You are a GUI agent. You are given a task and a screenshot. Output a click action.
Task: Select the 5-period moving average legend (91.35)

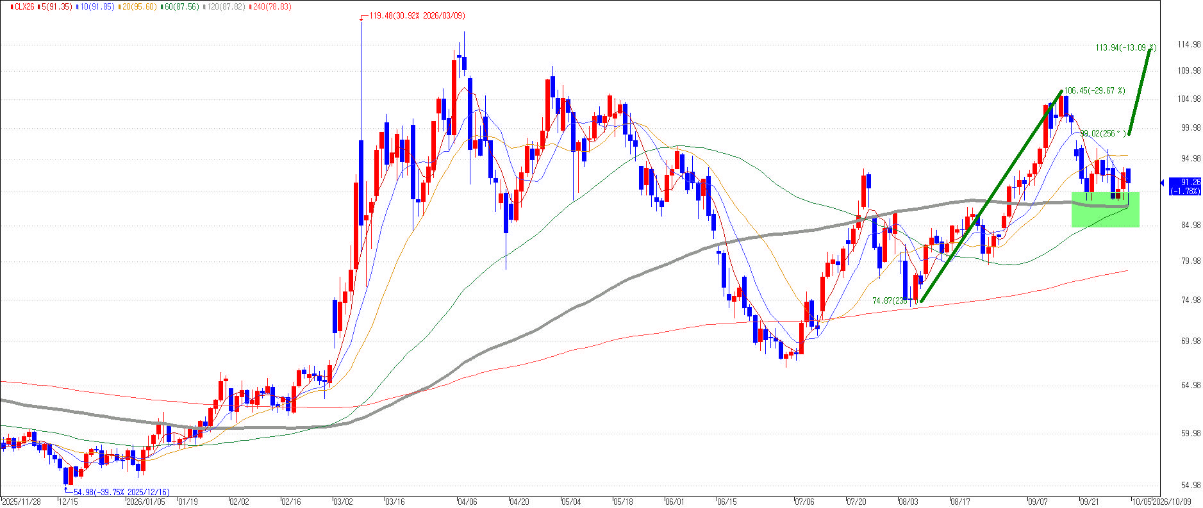[56, 6]
